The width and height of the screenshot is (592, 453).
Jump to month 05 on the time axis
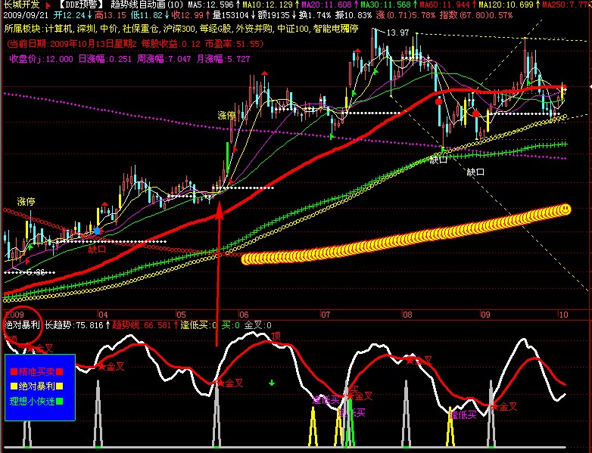[x=181, y=315]
